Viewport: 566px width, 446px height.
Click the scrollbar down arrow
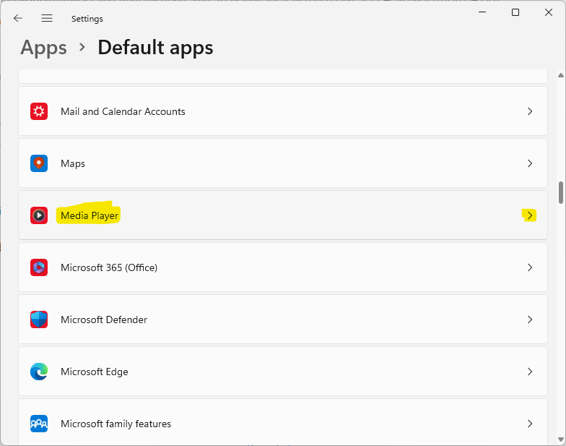click(x=560, y=438)
